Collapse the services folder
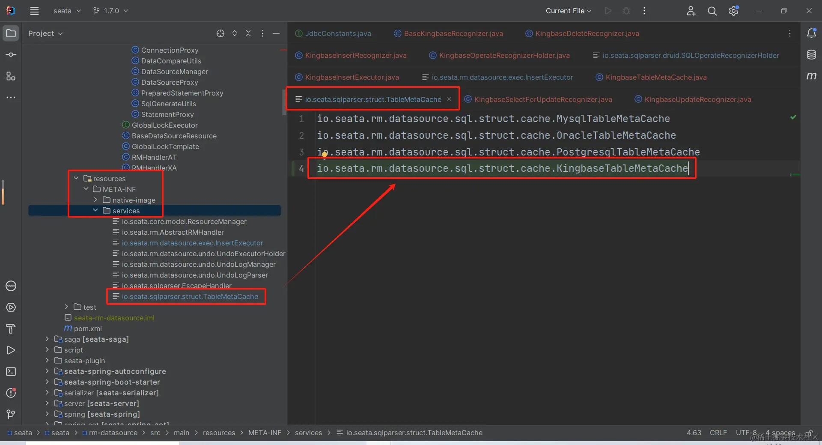Screen dimensions: 822x445 click(95, 210)
